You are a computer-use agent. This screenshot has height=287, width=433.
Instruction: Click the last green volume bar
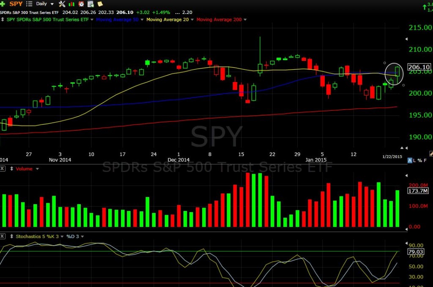click(397, 208)
